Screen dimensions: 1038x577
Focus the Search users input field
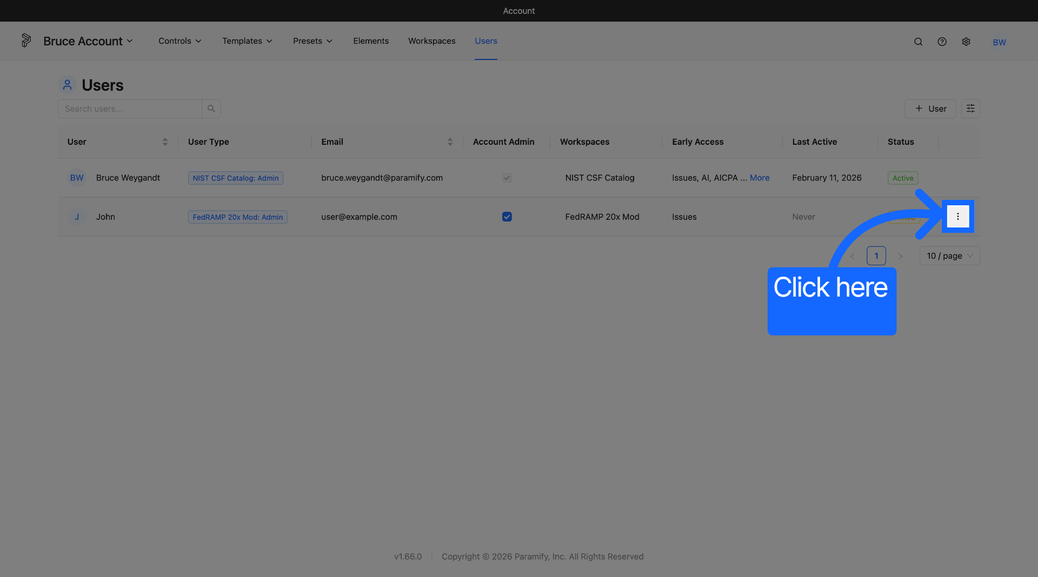(x=130, y=109)
